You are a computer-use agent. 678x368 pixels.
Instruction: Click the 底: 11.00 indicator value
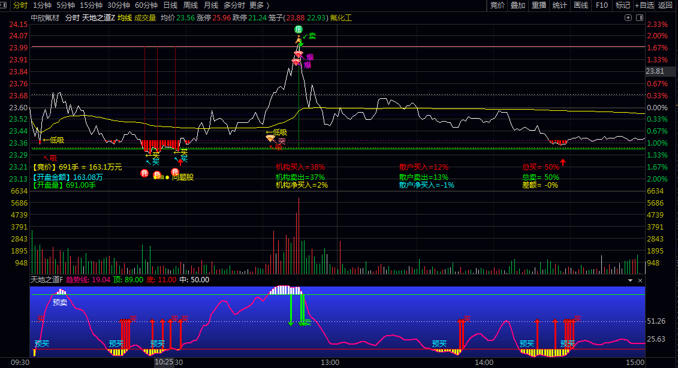[x=161, y=280]
